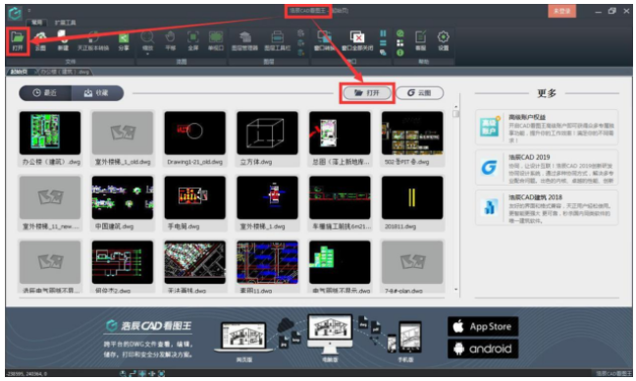636x381 pixels.
Task: Click the App Store download button
Action: 483,326
